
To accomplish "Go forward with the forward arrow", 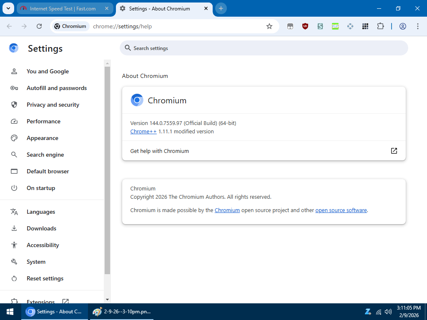I will click(x=24, y=26).
